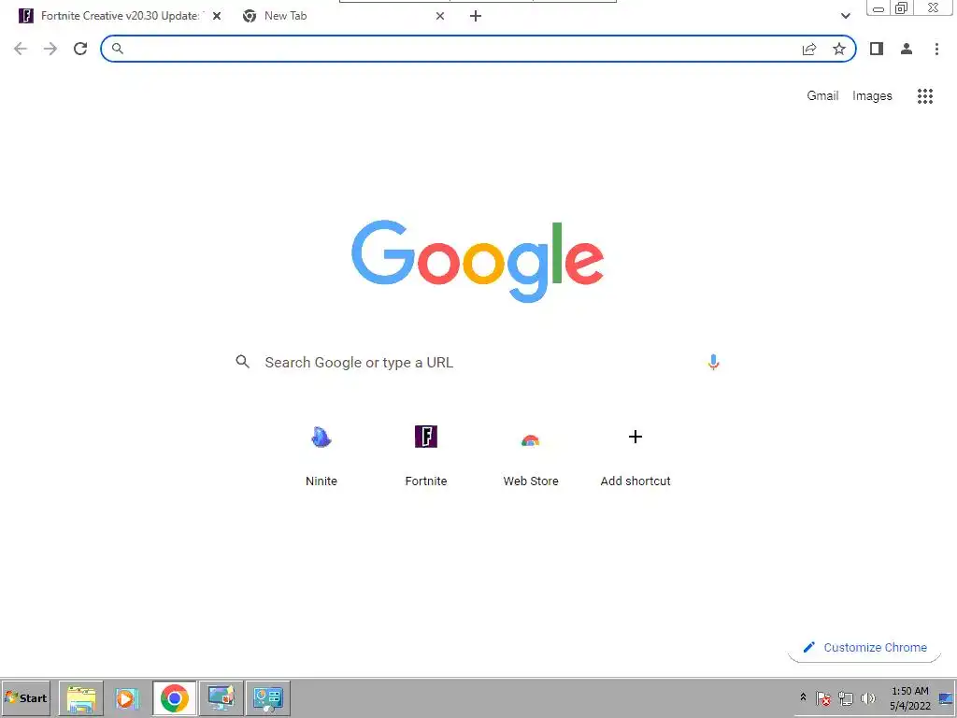Open the Fortnite shortcut tile

pyautogui.click(x=426, y=454)
